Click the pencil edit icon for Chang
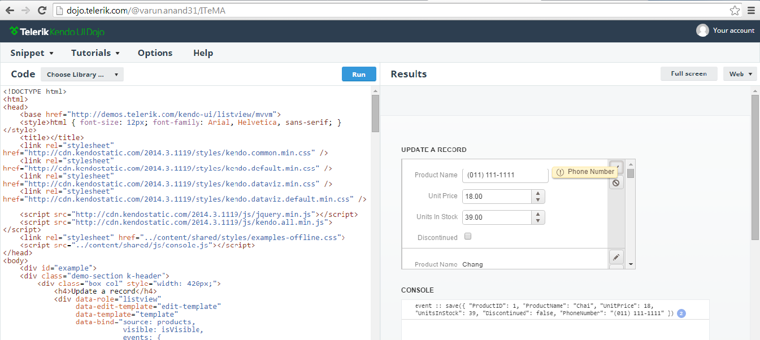This screenshot has width=760, height=340. [616, 258]
